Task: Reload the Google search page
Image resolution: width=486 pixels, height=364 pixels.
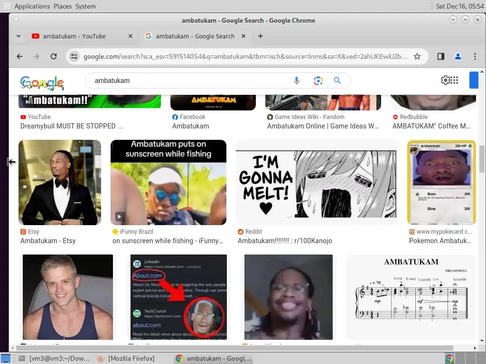Action: pos(54,56)
